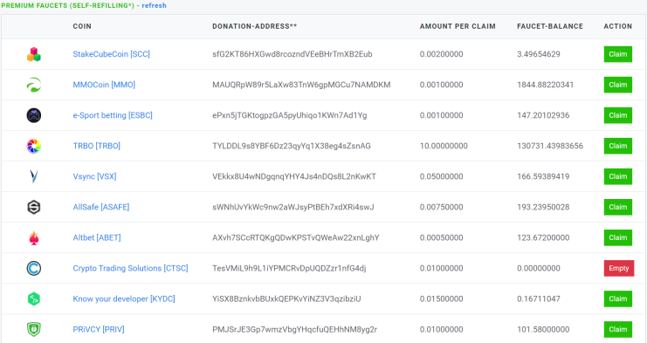The width and height of the screenshot is (647, 343).
Task: Claim from the e-Sport betting faucet
Action: click(x=617, y=115)
